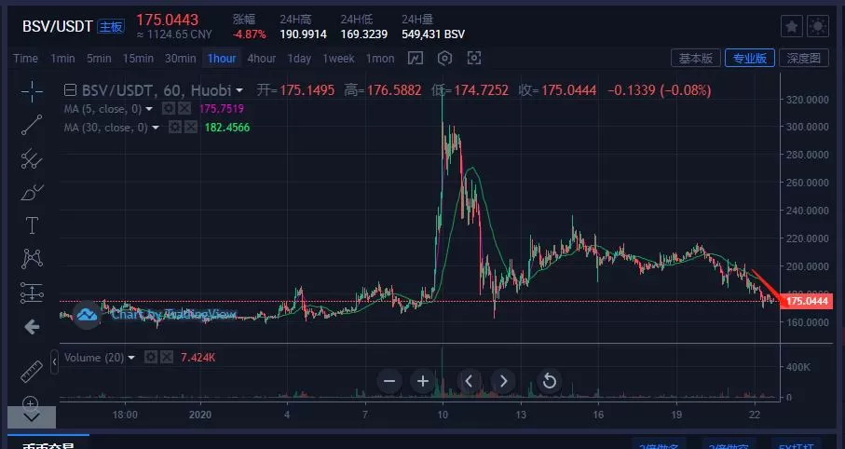Select the trend line drawing tool
The width and height of the screenshot is (845, 449).
click(x=32, y=125)
